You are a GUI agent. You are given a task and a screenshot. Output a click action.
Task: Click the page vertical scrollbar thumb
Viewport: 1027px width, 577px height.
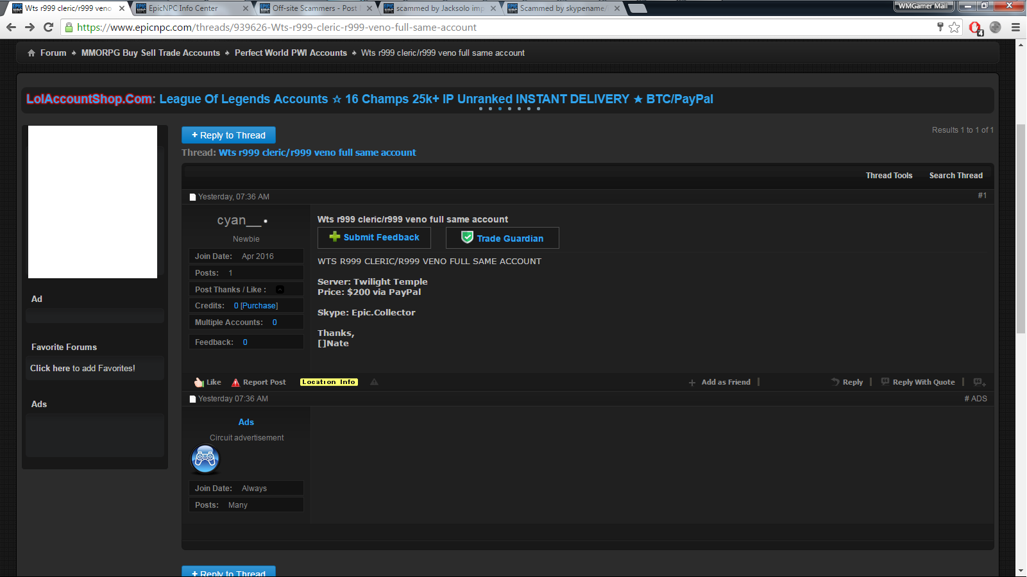point(1021,230)
